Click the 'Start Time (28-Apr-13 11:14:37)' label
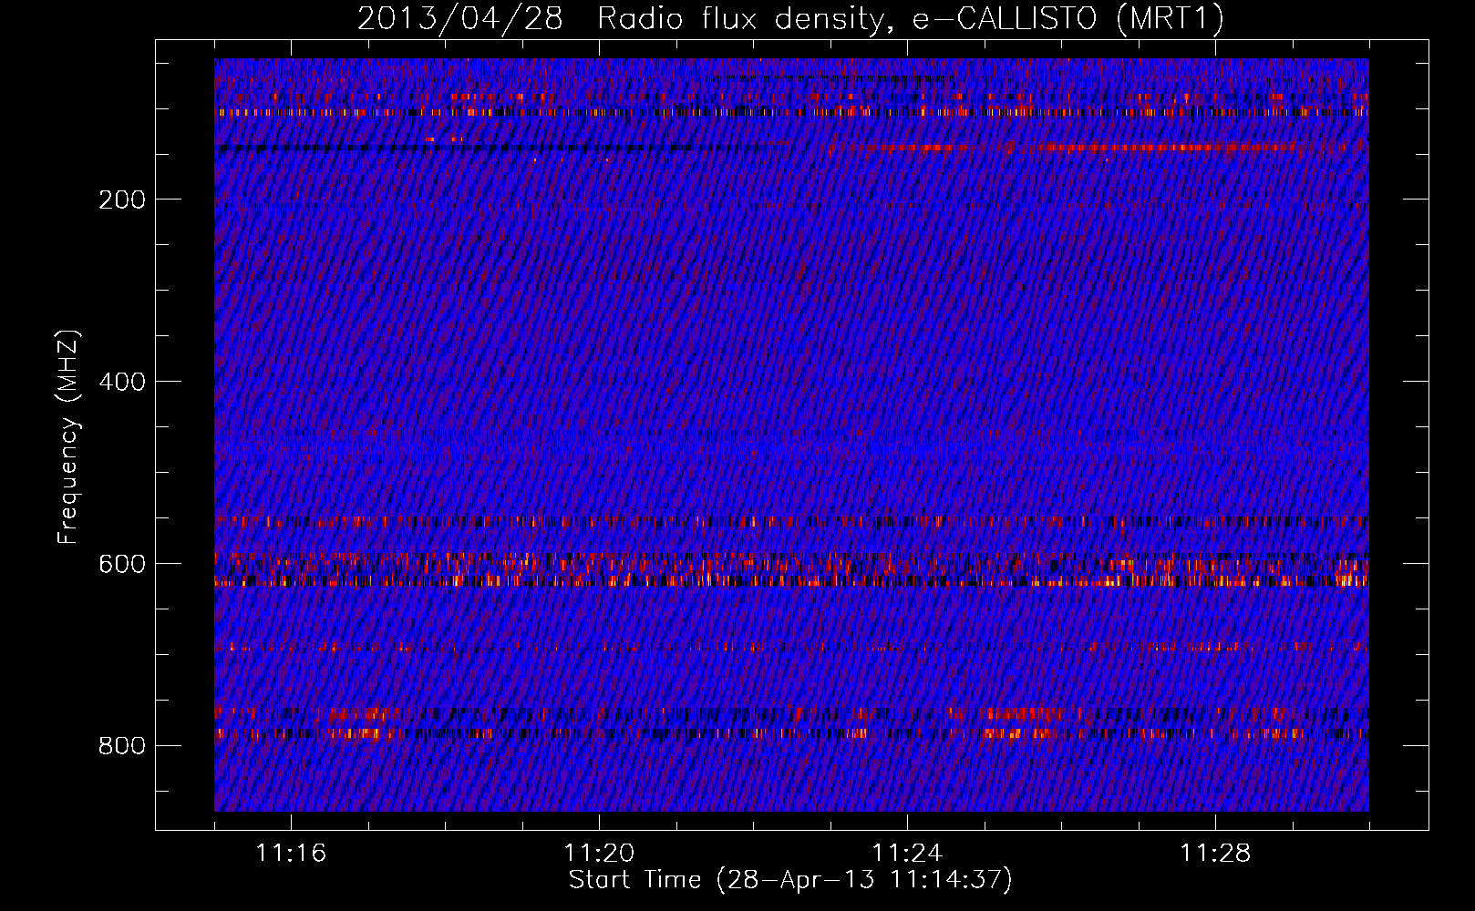The image size is (1475, 911). [790, 880]
